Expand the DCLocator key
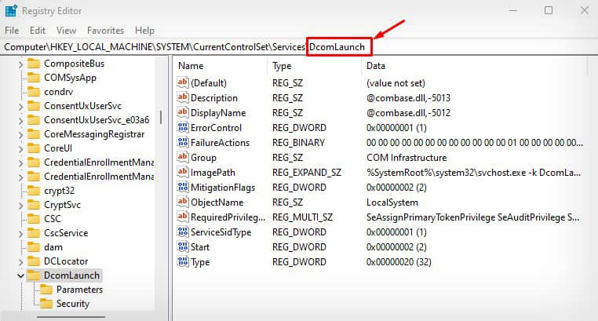This screenshot has height=321, width=598. [20, 262]
